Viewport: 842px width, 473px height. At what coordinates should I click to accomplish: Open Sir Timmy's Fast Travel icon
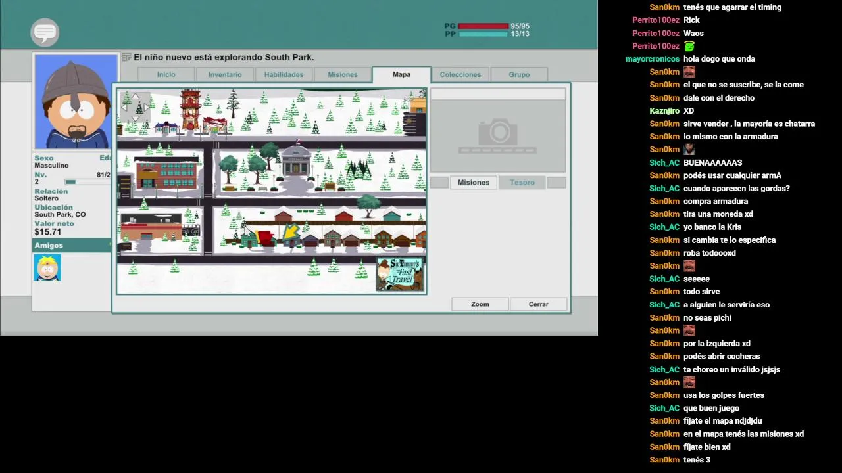[x=400, y=274]
